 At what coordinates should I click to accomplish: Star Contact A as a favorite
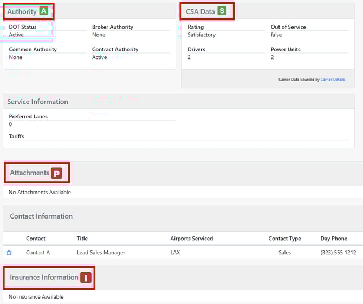click(9, 253)
